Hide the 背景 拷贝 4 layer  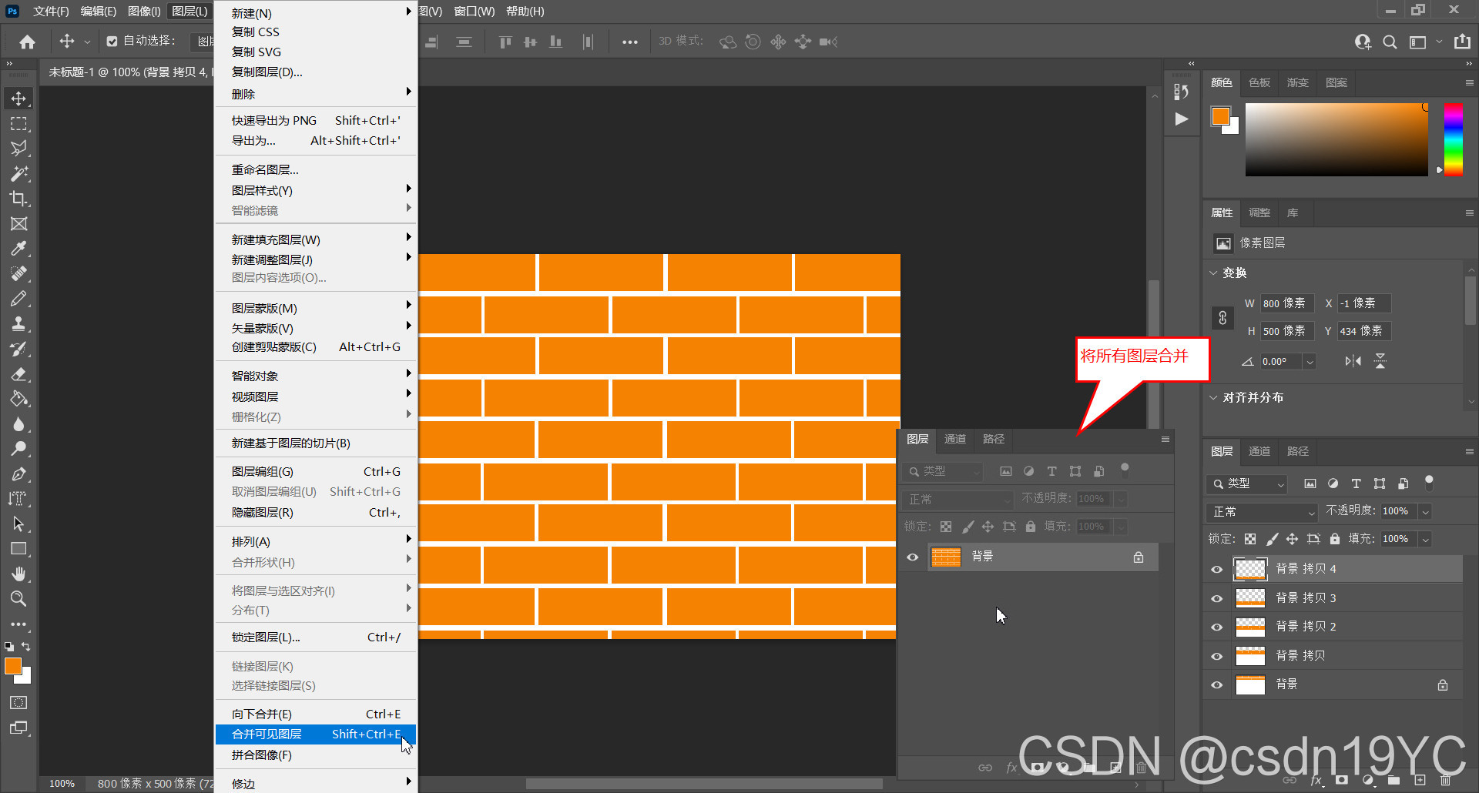(x=1217, y=570)
